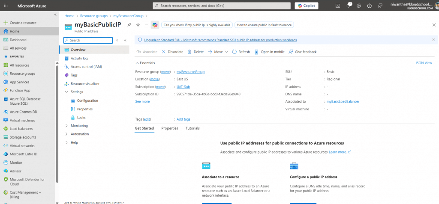Pin myBasicPublicIP using the pin icon
The image size is (439, 204).
coord(129,25)
